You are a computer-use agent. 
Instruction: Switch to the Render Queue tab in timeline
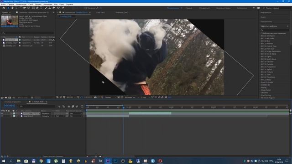(12, 102)
